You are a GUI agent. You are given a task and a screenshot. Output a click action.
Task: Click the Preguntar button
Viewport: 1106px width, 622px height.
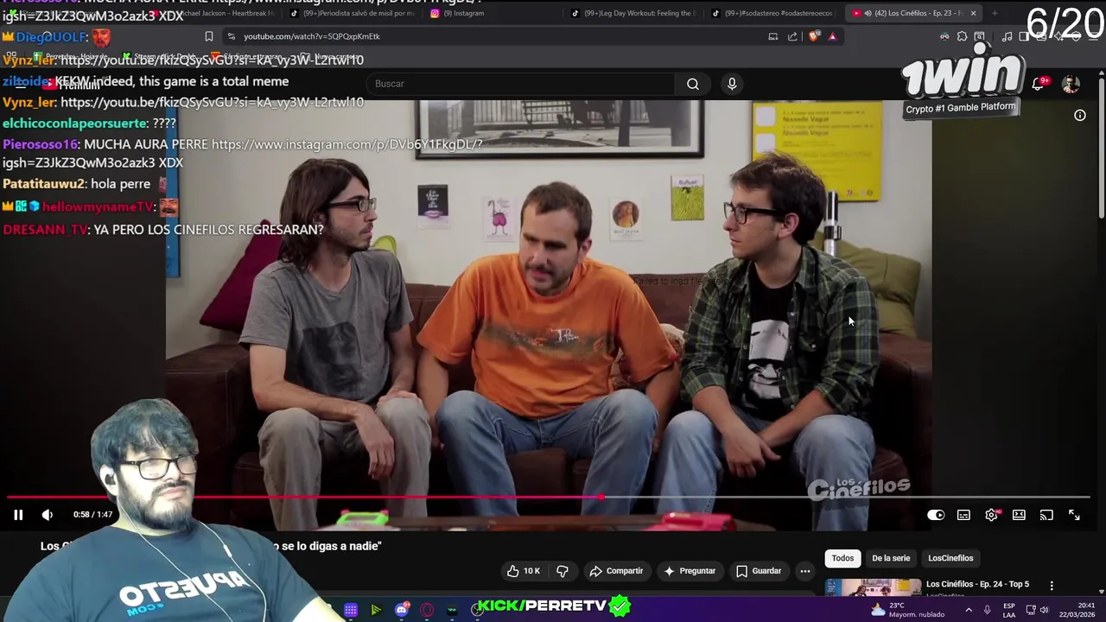(690, 571)
